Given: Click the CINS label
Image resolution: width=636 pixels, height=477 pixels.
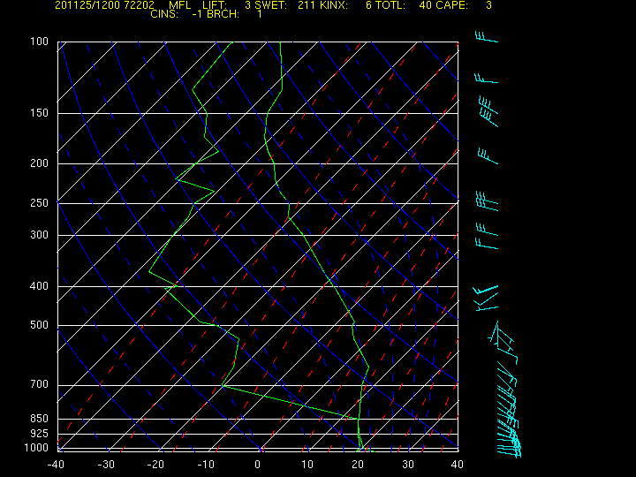Looking at the screenshot, I should tap(164, 14).
